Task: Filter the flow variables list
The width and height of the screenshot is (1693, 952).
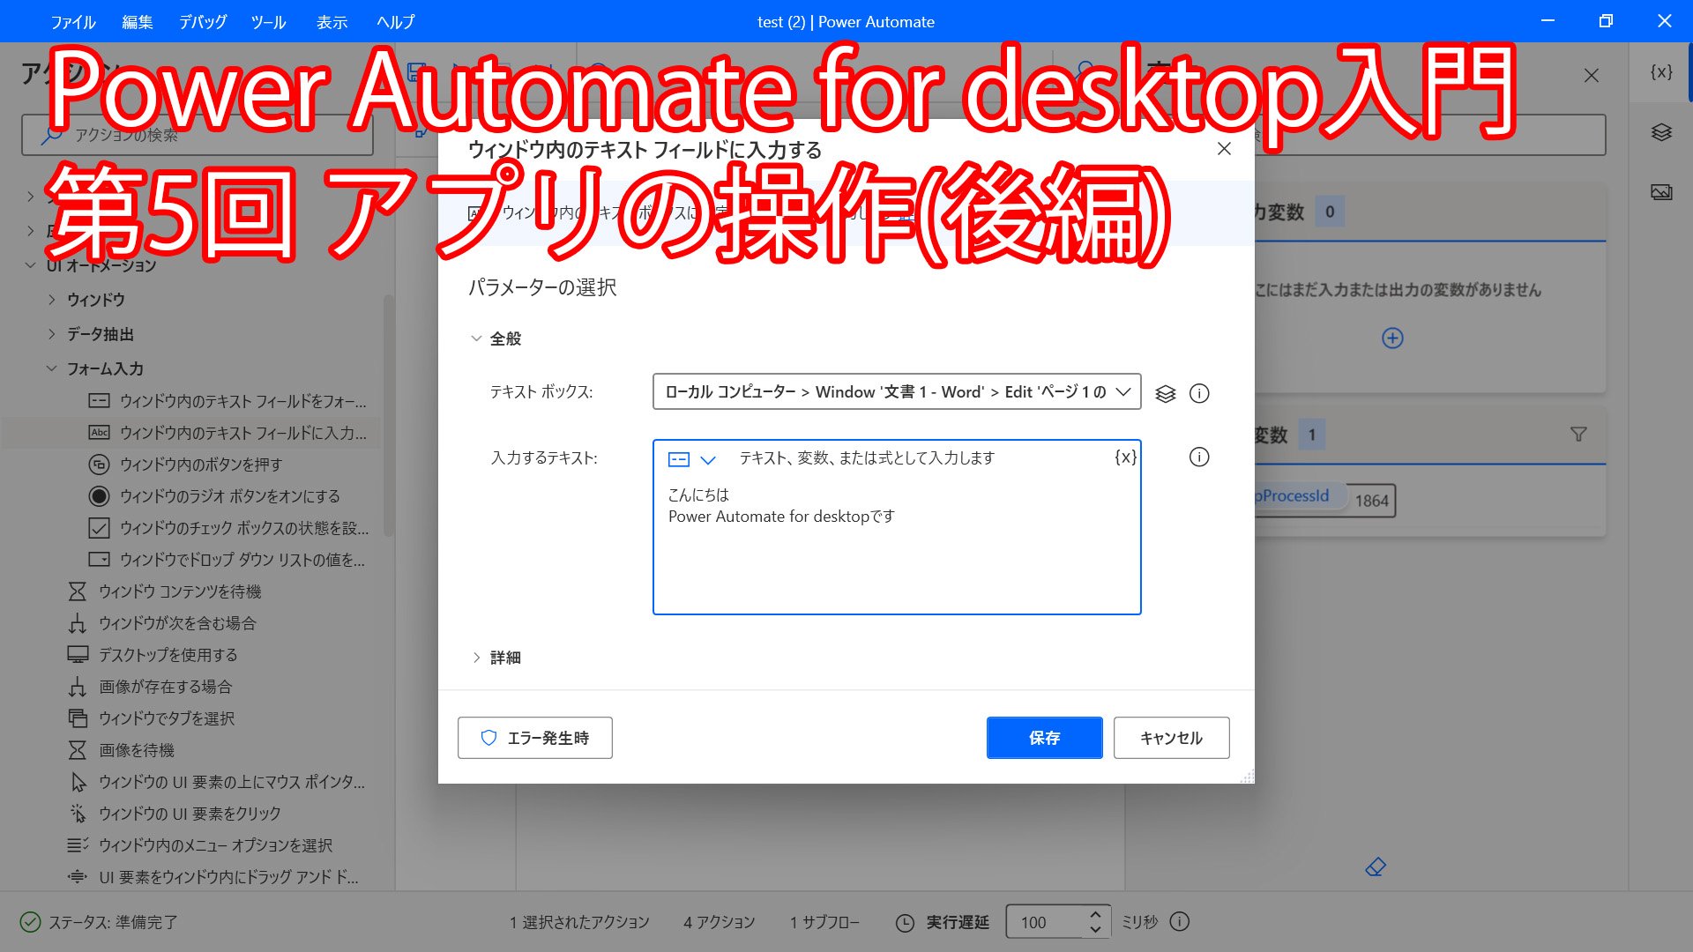Action: [x=1578, y=434]
